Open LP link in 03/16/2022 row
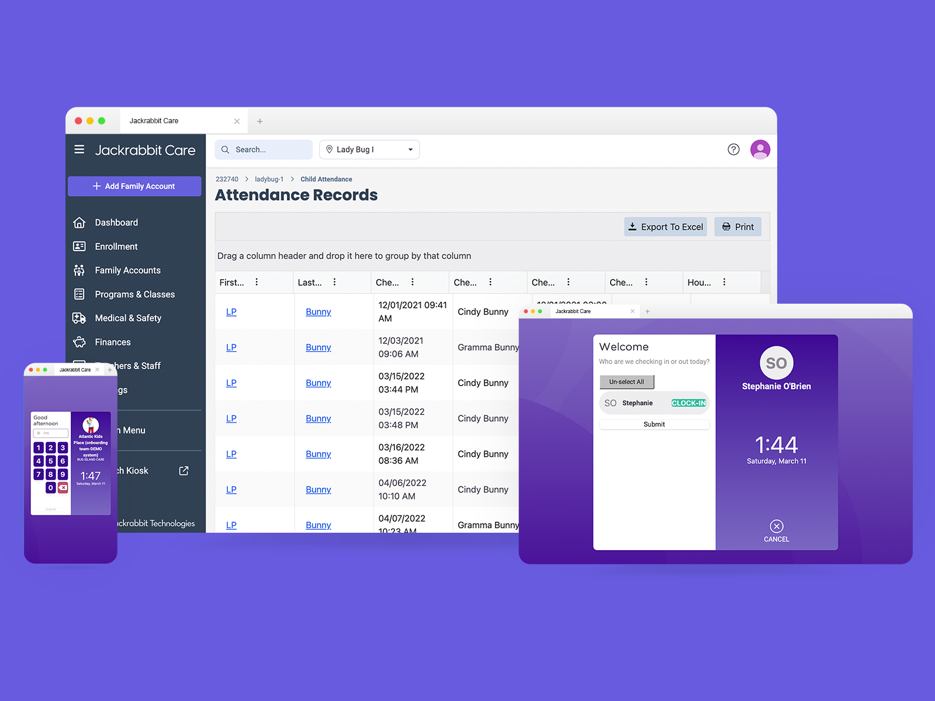 (231, 454)
